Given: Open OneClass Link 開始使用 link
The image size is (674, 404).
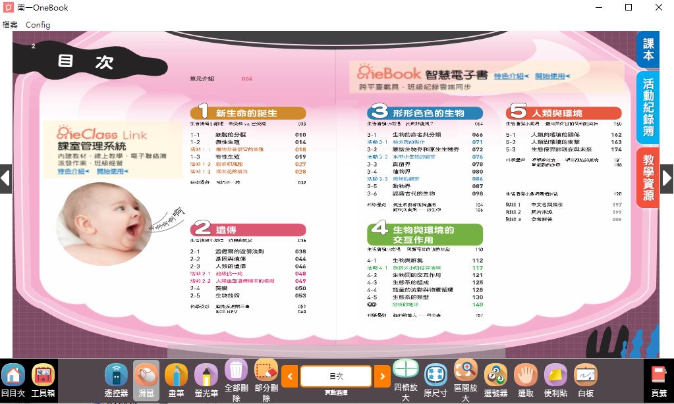Looking at the screenshot, I should [112, 171].
